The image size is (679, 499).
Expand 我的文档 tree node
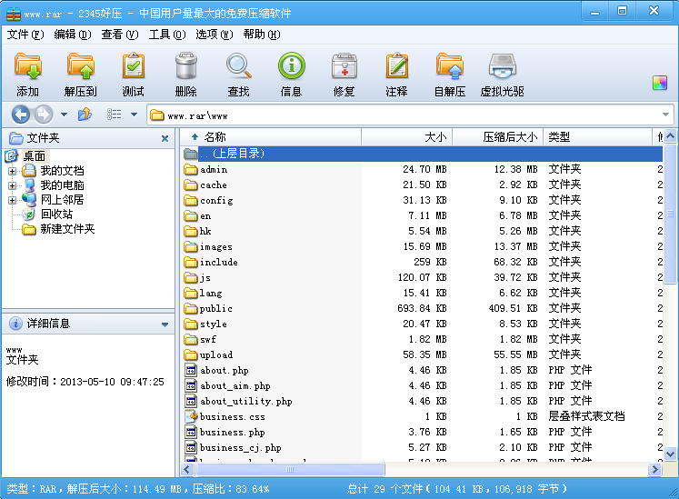click(12, 171)
